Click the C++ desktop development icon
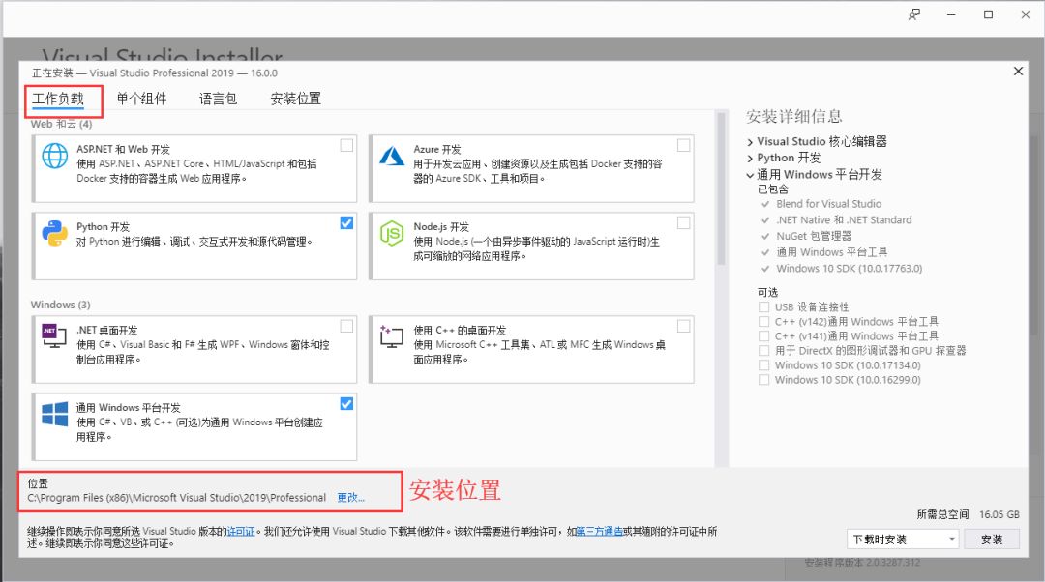Image resolution: width=1045 pixels, height=582 pixels. click(392, 336)
